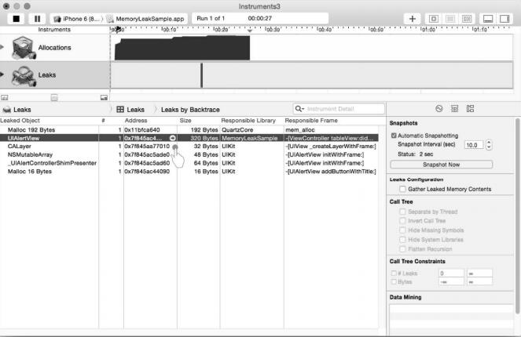Click the plus button to add instrument
This screenshot has width=521, height=337.
tap(413, 17)
